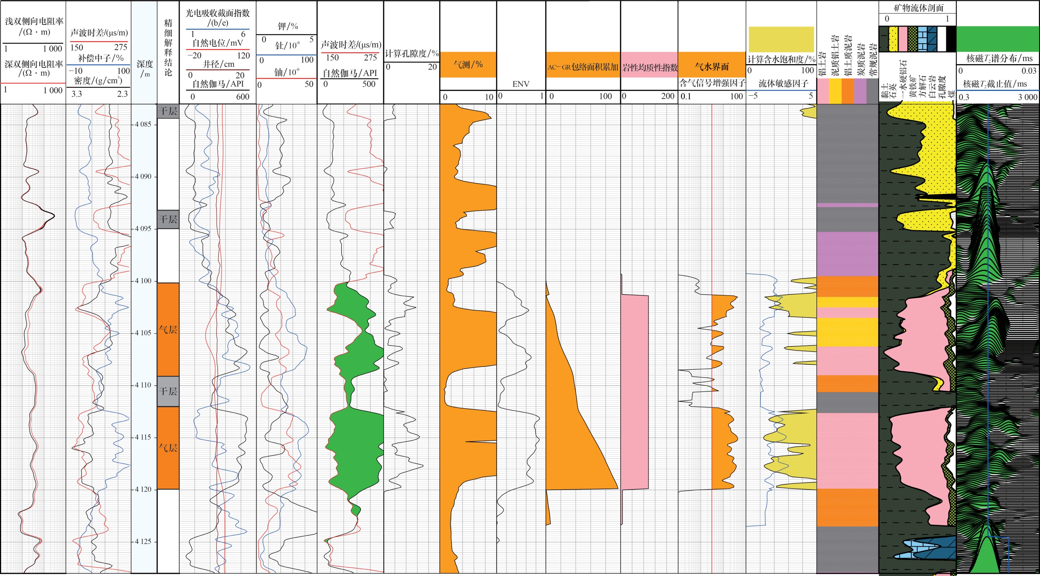Click the green 核磁T2谱分布 header bar
This screenshot has height=576, width=1040.
tap(997, 39)
